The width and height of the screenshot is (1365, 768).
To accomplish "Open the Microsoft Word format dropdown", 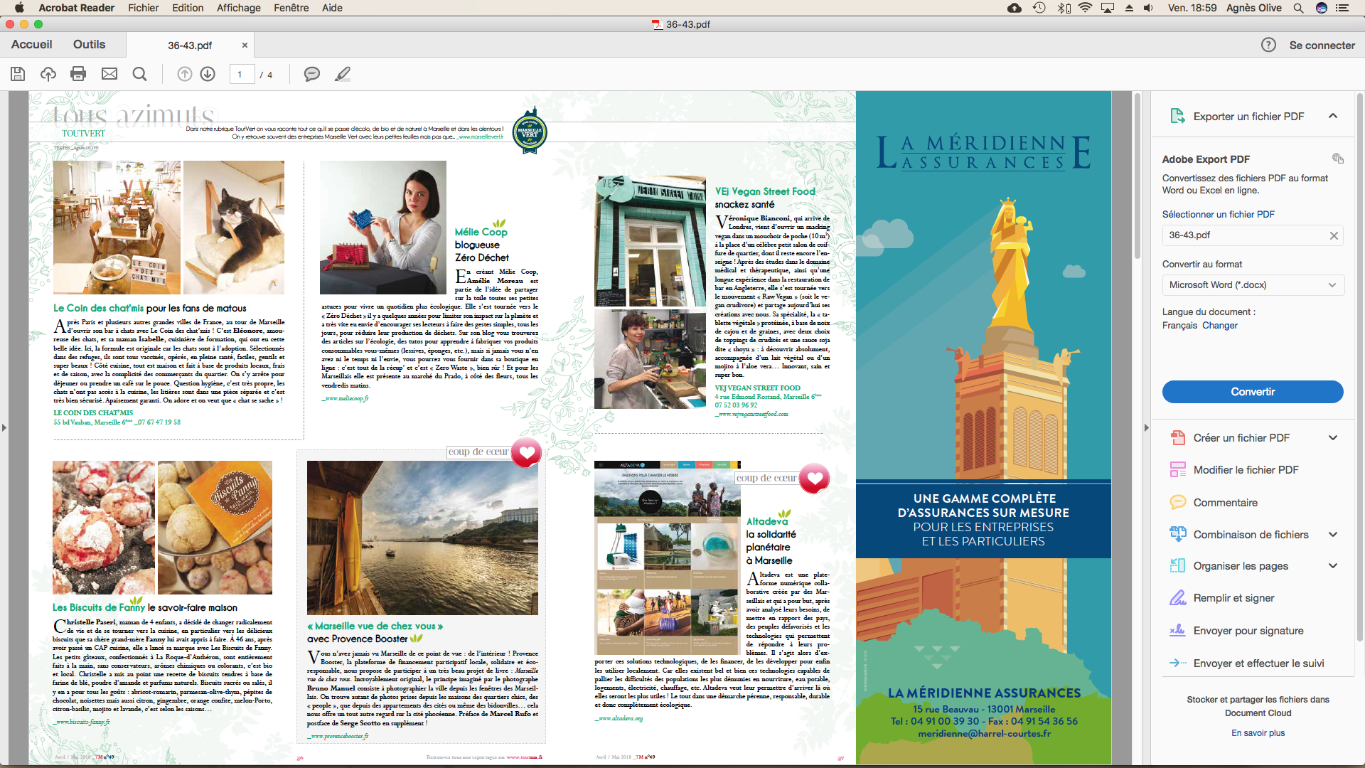I will coord(1252,284).
